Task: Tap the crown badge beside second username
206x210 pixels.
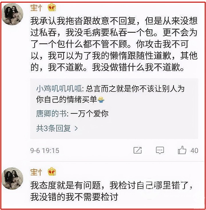Action: (x=52, y=172)
